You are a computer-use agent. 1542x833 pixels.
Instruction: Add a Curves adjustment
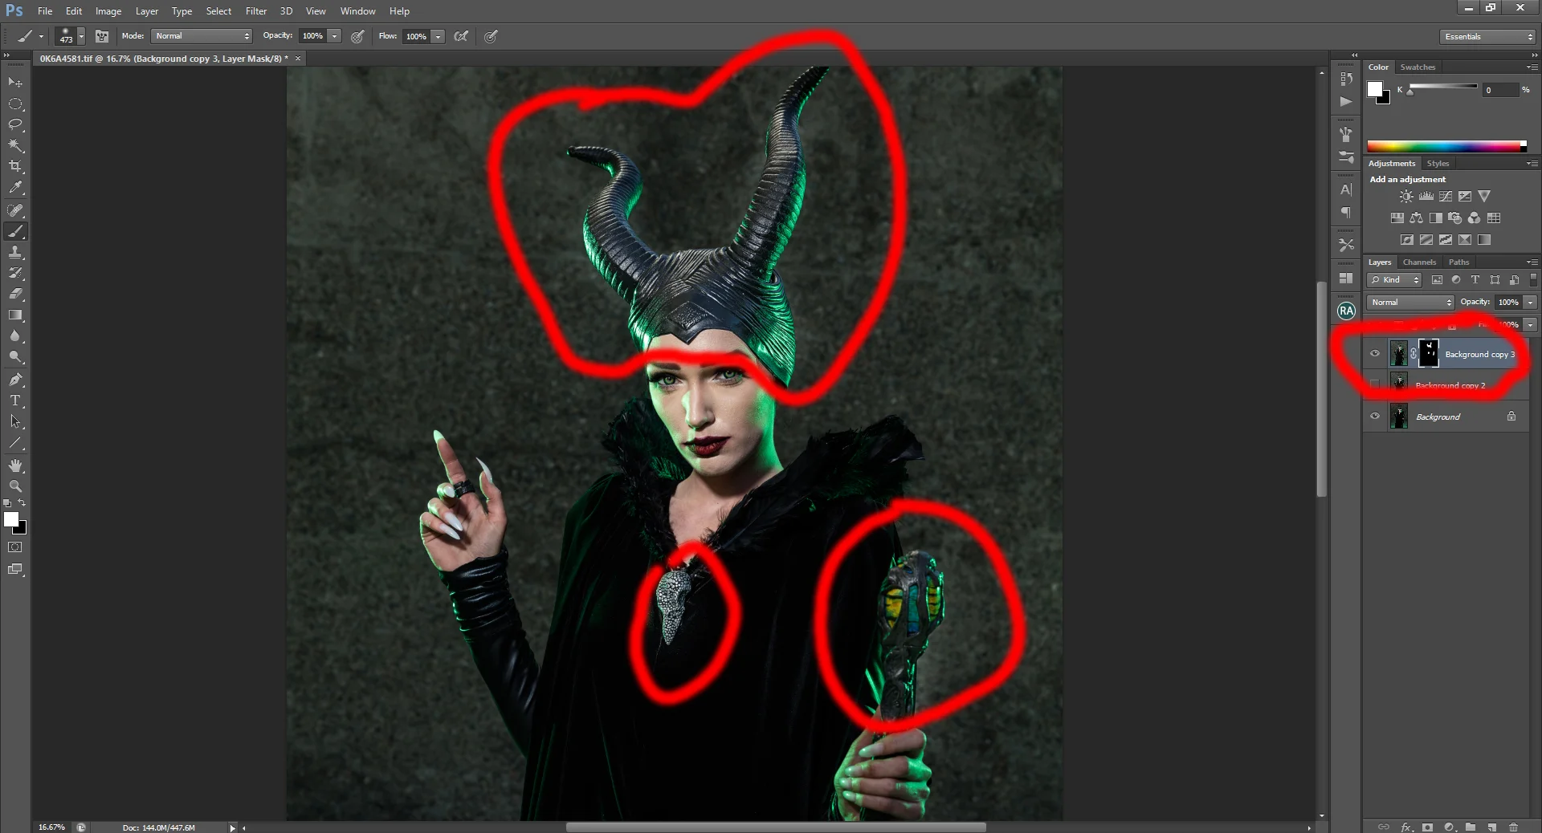click(x=1446, y=196)
